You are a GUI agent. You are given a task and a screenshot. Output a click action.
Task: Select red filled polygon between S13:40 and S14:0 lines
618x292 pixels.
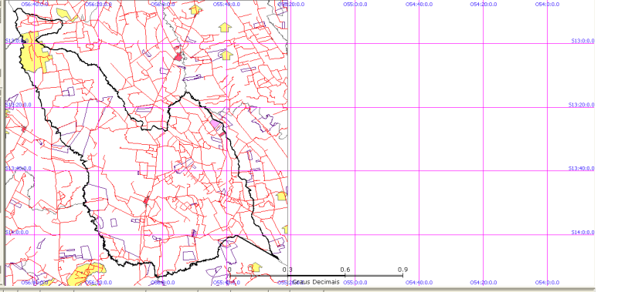pos(146,201)
